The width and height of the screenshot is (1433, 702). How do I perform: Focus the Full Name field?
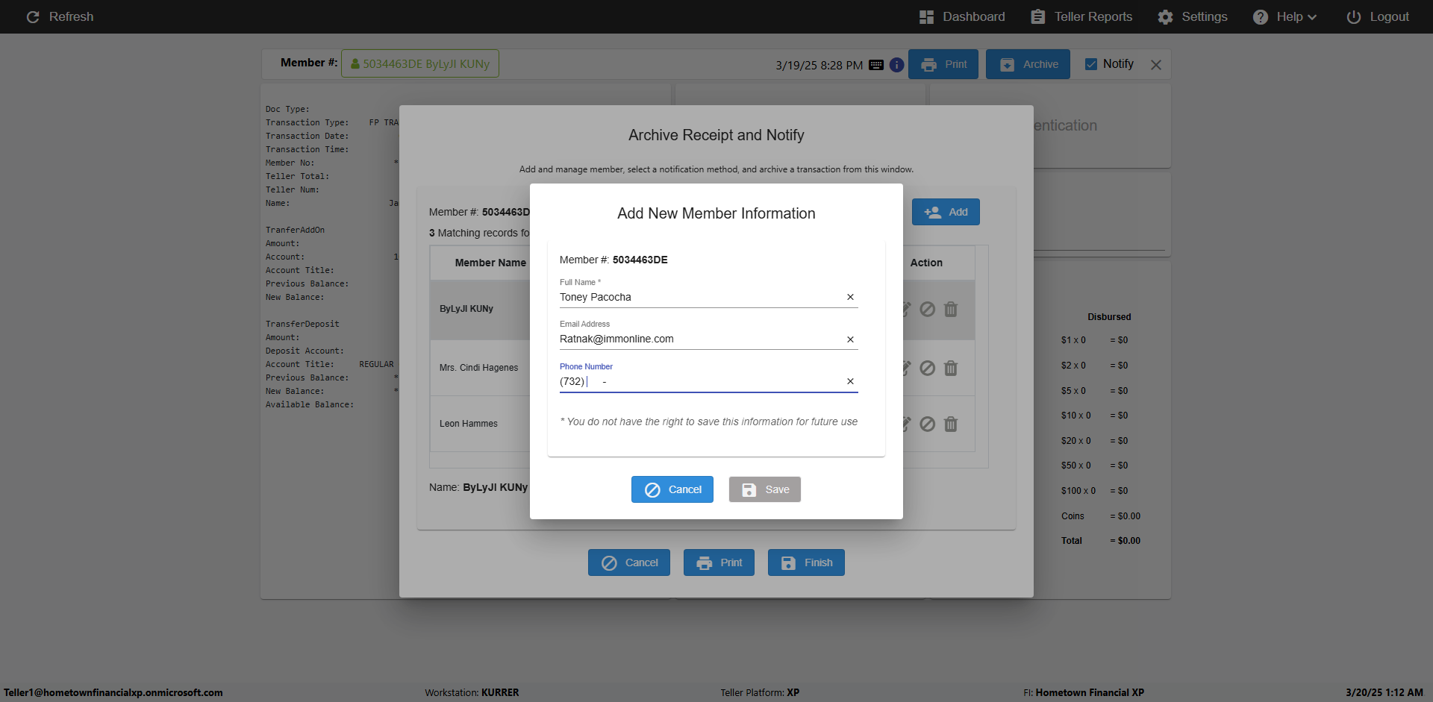point(702,297)
